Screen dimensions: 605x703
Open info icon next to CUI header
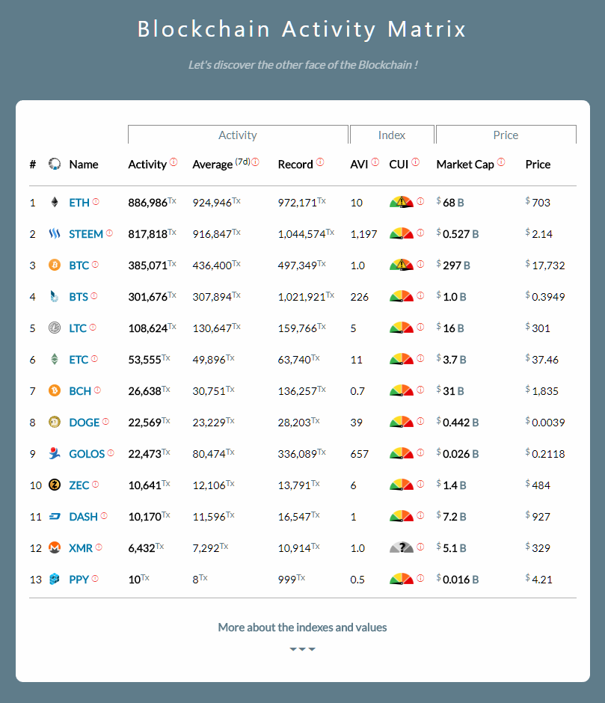click(x=415, y=162)
